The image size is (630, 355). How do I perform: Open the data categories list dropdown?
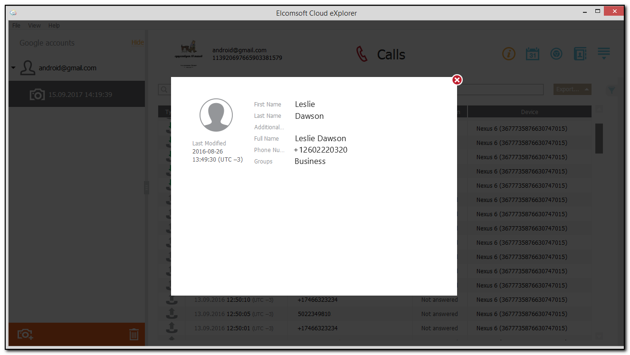coord(604,54)
